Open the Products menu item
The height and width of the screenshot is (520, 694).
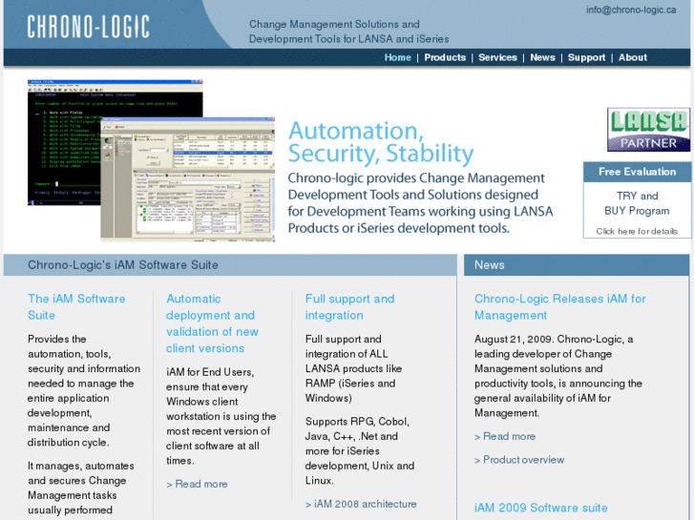pyautogui.click(x=445, y=57)
